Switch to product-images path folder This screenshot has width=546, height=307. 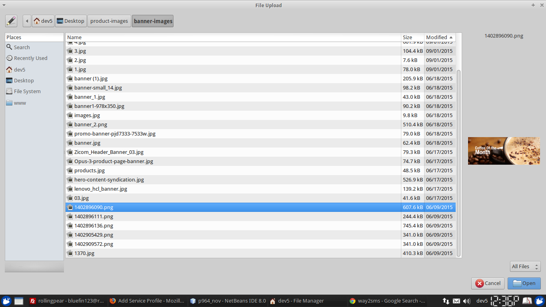click(109, 21)
